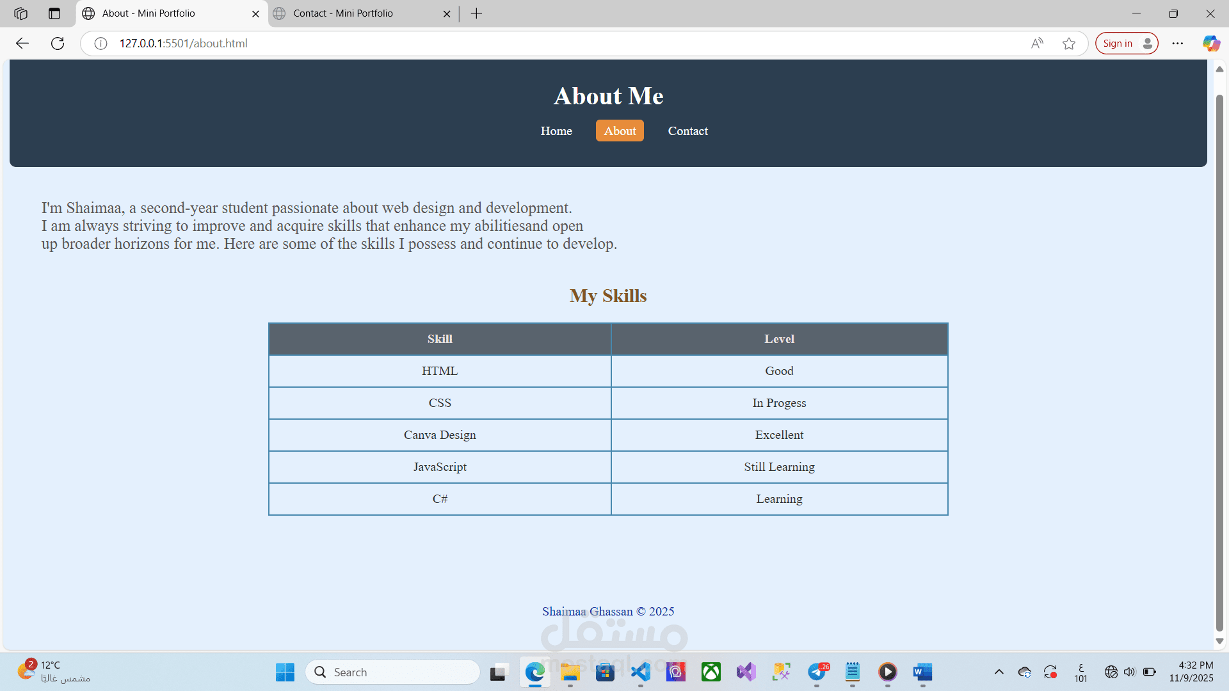
Task: Open a new browser tab
Action: coord(476,13)
